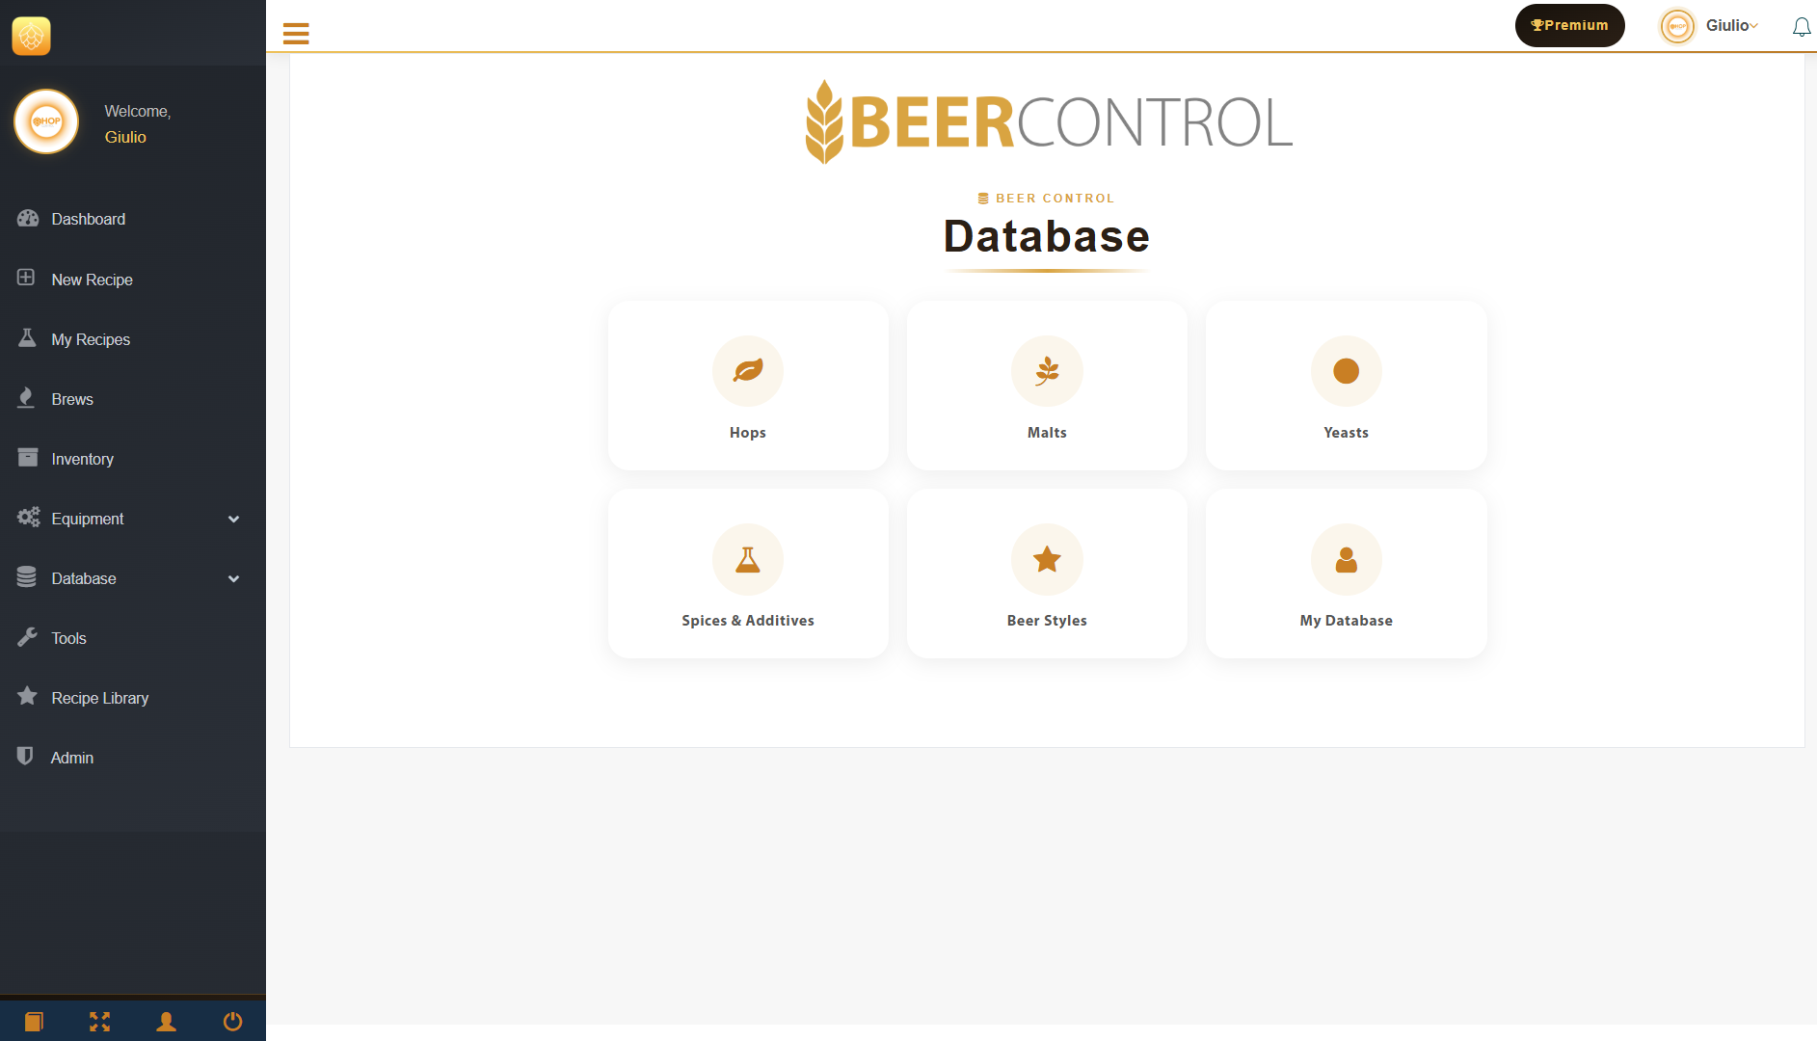
Task: Open the My Database person icon
Action: tap(1346, 559)
